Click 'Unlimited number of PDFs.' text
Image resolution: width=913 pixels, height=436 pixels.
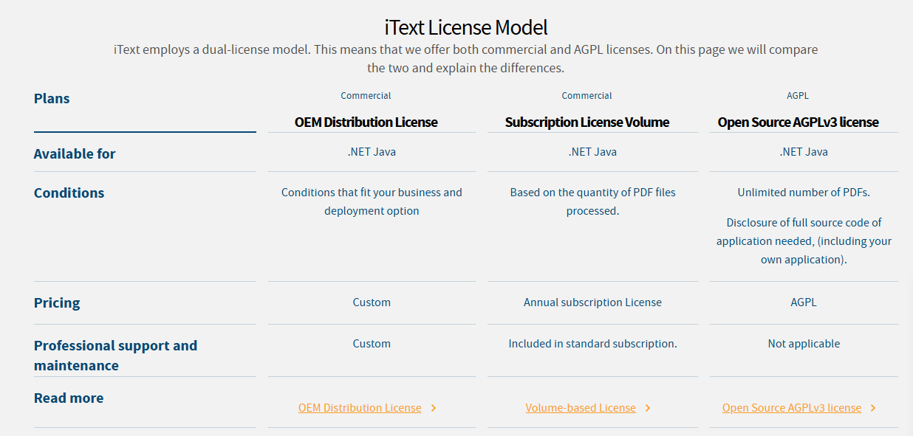coord(804,193)
